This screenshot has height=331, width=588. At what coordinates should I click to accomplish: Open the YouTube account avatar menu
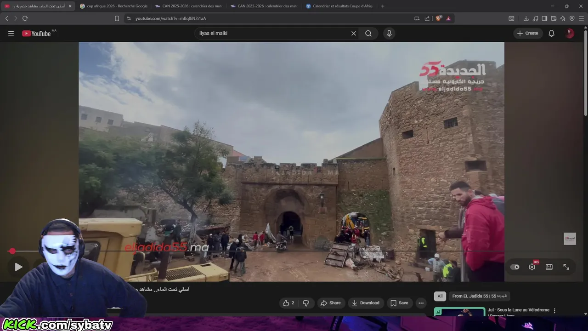tap(570, 33)
